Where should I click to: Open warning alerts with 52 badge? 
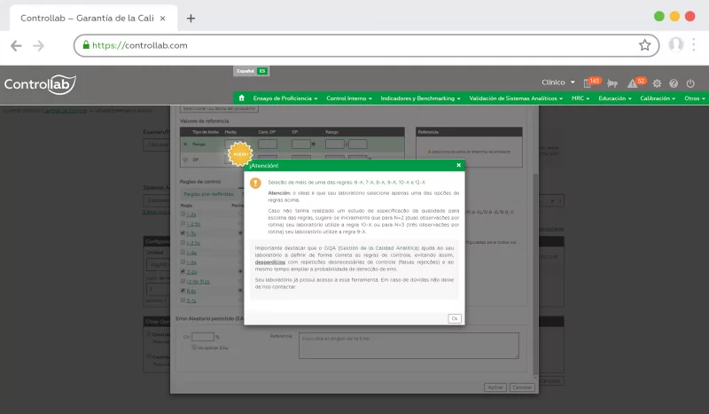coord(633,82)
